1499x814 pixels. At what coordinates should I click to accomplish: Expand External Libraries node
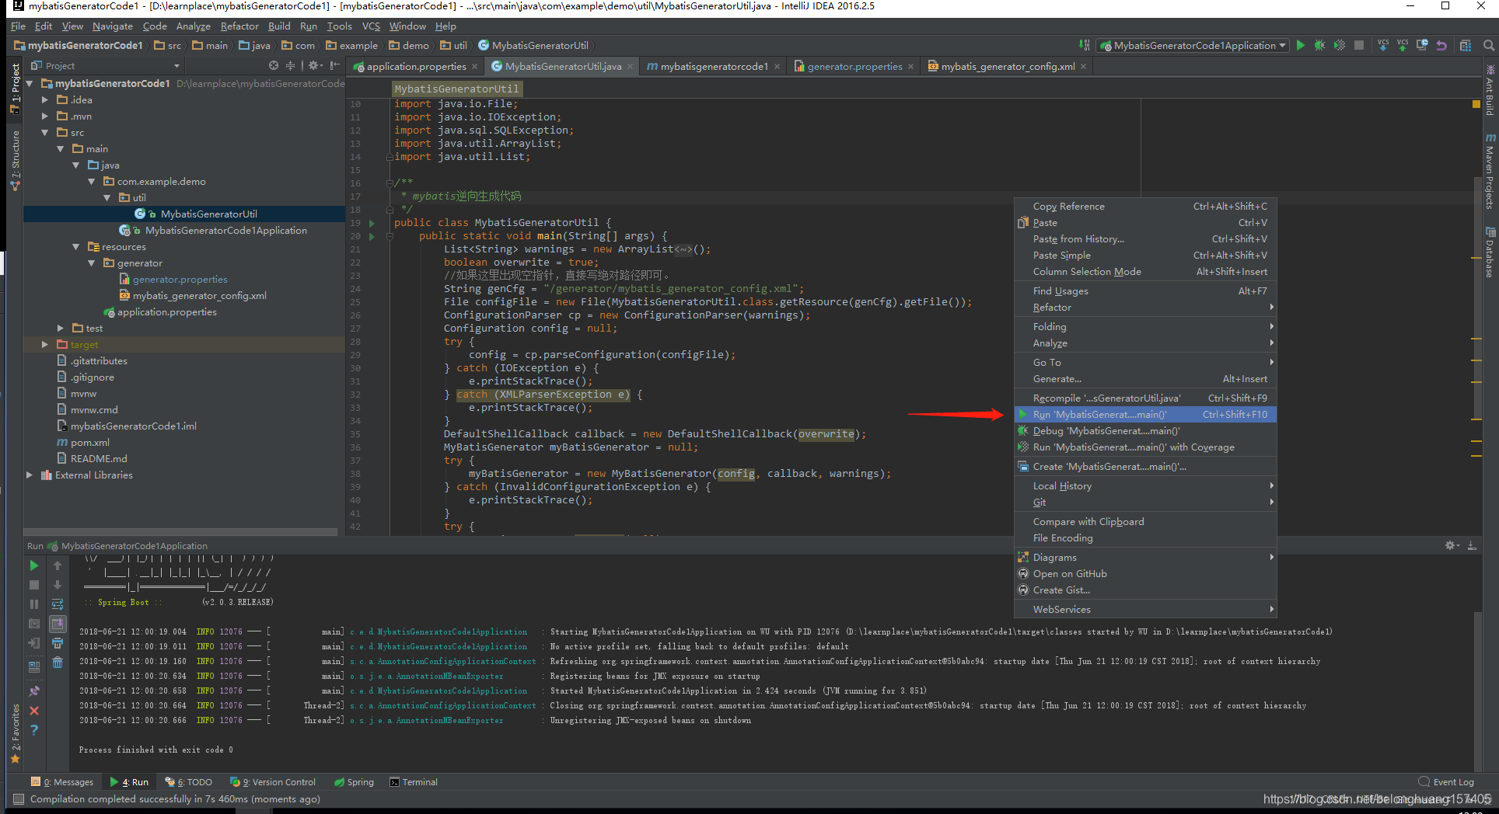[x=30, y=475]
